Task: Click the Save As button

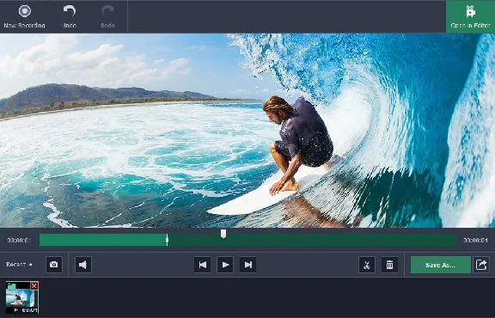Action: [x=440, y=265]
